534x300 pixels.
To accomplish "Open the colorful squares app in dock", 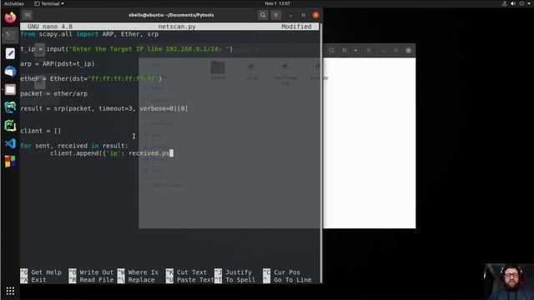I will pyautogui.click(x=10, y=161).
